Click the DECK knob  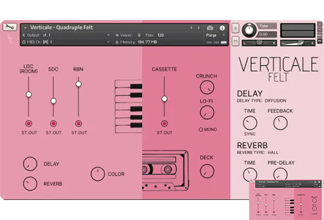(x=207, y=171)
